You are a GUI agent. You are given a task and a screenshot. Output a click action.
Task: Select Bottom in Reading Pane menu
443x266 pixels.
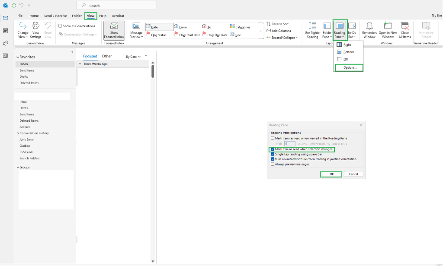pyautogui.click(x=349, y=52)
